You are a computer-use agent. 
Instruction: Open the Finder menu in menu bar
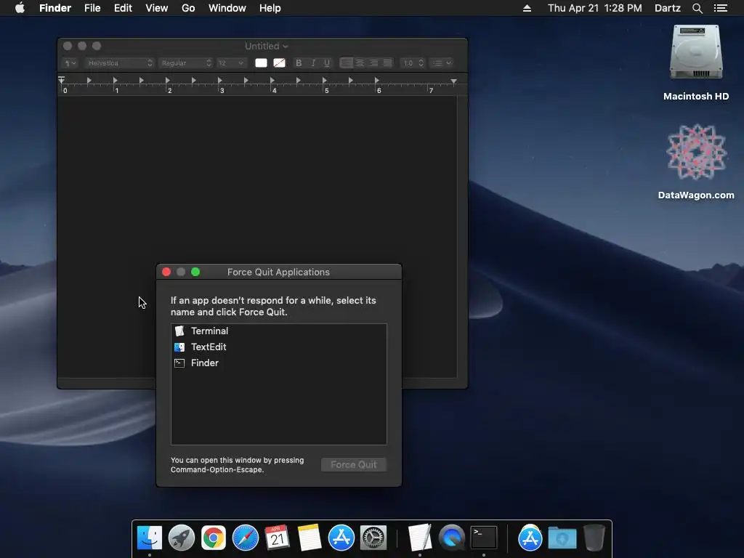point(55,8)
